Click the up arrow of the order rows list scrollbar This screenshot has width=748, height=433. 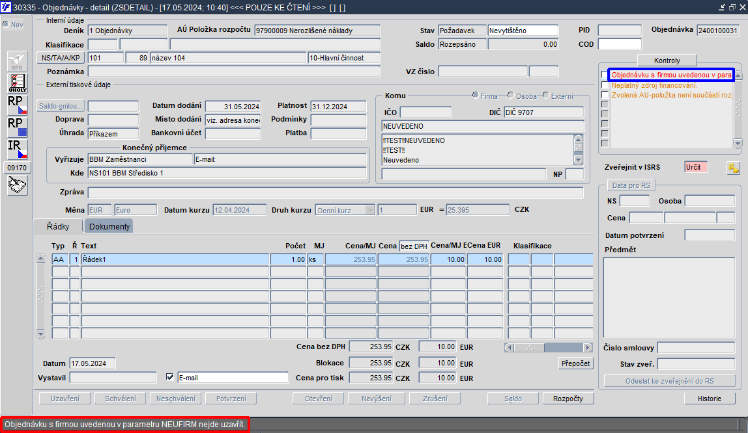point(40,258)
